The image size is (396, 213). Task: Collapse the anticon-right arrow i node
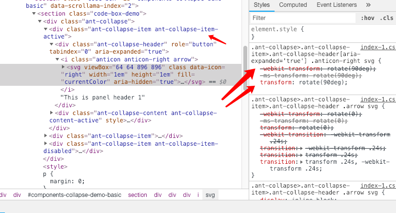tap(58, 59)
